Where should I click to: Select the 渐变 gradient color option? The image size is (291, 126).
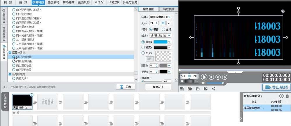[143, 47]
